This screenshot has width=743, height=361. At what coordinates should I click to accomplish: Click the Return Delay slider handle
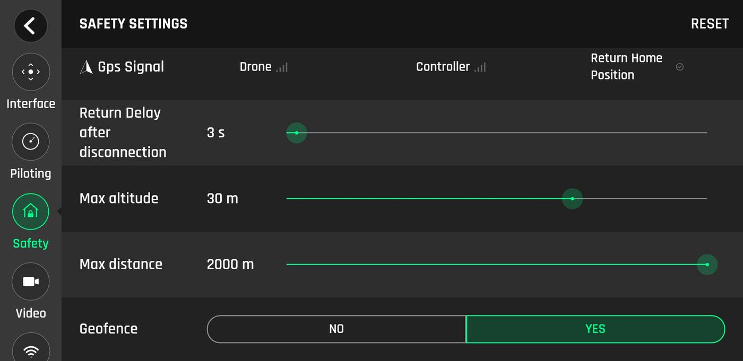(x=297, y=133)
